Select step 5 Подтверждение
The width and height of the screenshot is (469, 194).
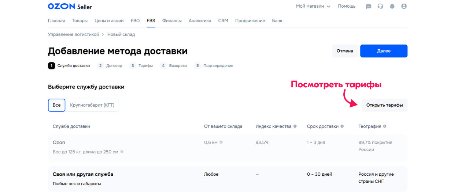[214, 66]
